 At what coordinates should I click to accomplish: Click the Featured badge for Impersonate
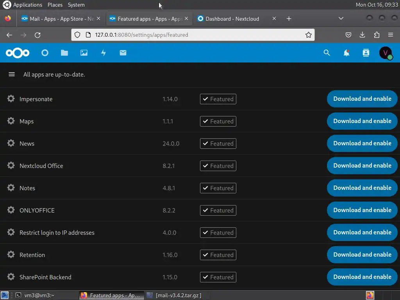(x=218, y=99)
